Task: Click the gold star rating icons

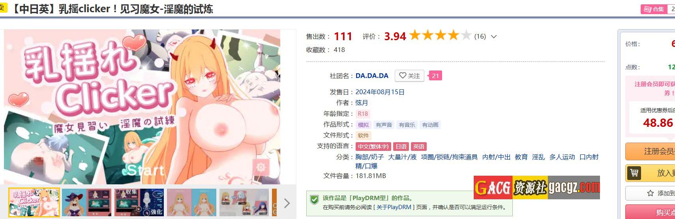Action: pyautogui.click(x=440, y=36)
